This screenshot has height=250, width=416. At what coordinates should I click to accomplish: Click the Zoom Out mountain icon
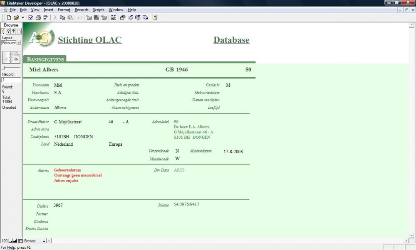pyautogui.click(x=11, y=241)
